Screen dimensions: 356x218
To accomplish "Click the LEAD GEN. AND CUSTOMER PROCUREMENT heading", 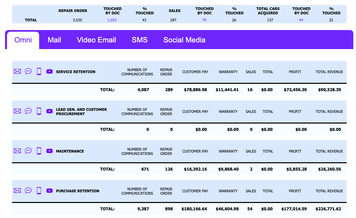I will [x=81, y=112].
